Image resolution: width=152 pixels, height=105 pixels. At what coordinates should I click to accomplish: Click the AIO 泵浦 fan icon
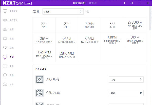[x=40, y=79]
